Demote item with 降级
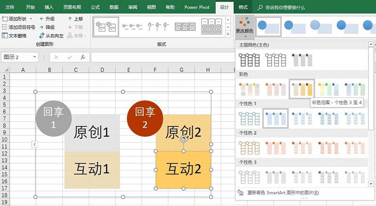Screen dimensions: 376x206 (x=47, y=27)
